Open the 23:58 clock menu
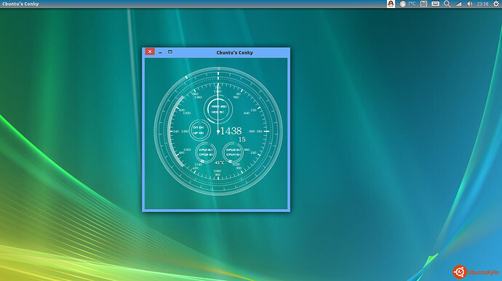 (482, 4)
